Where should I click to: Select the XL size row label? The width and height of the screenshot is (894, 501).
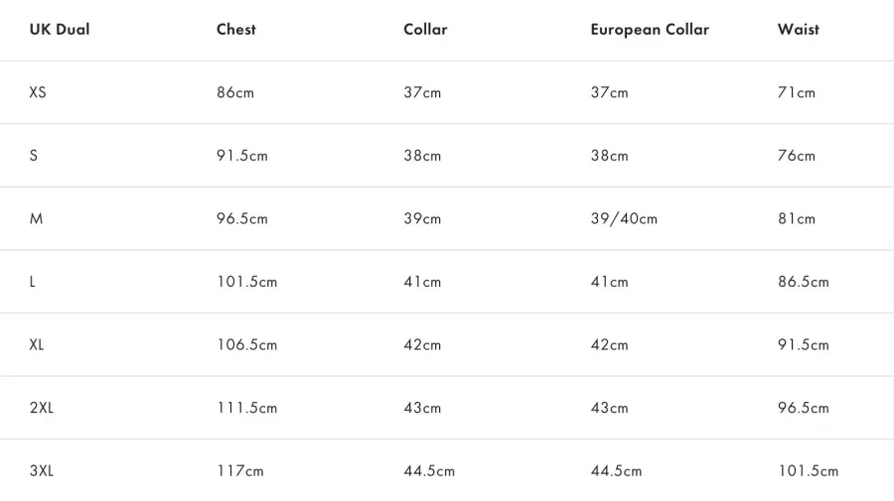pos(37,345)
